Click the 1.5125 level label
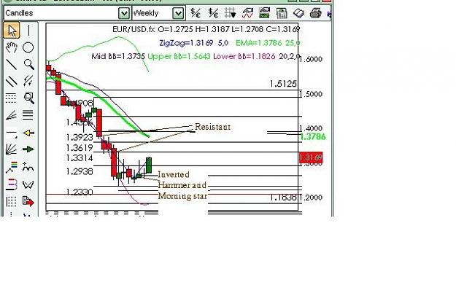 coord(283,84)
